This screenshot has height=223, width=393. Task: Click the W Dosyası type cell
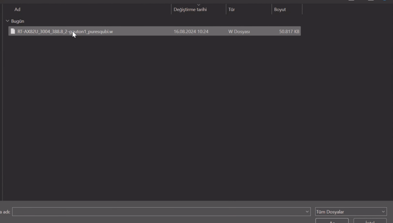pos(239,31)
